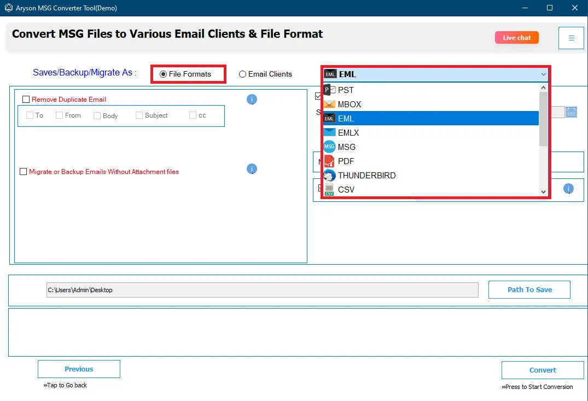Tick the cc checkbox
Screen dimensions: 588x401
coord(193,115)
